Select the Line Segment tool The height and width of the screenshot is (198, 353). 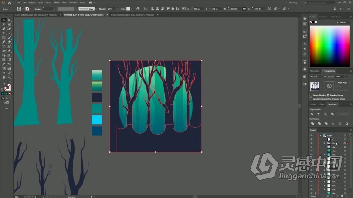tap(10, 33)
